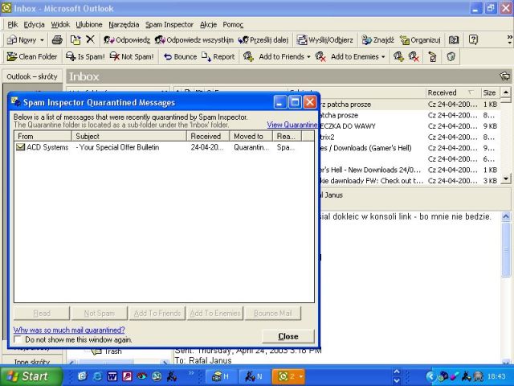Image resolution: width=514 pixels, height=386 pixels.
Task: Open the Spam Inspector menu
Action: (169, 25)
